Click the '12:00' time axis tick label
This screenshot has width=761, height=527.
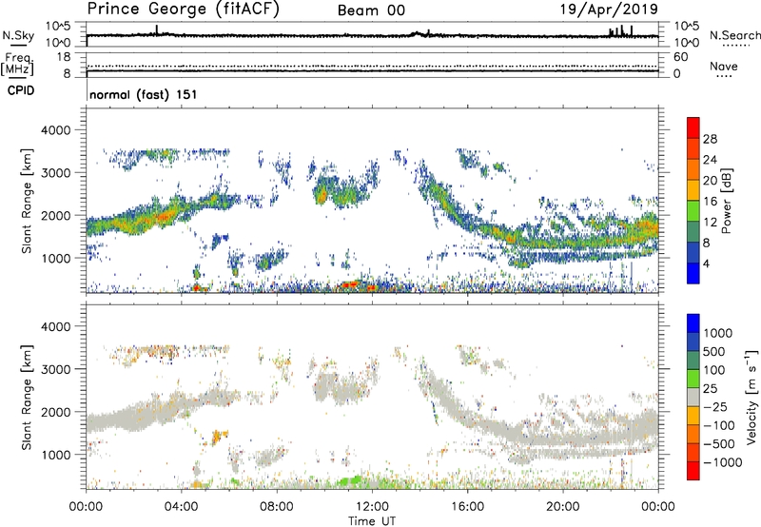coord(372,507)
